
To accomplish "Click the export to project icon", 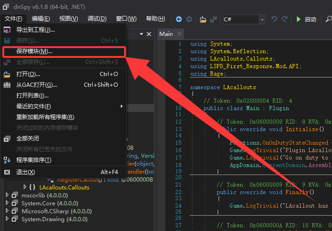I will click(7, 30).
